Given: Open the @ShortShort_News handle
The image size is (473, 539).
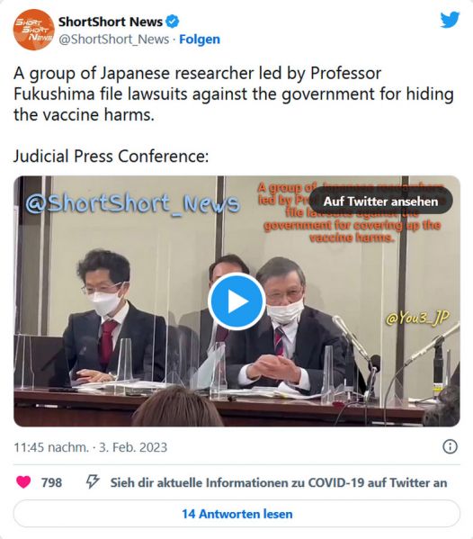Looking at the screenshot, I should (x=113, y=40).
